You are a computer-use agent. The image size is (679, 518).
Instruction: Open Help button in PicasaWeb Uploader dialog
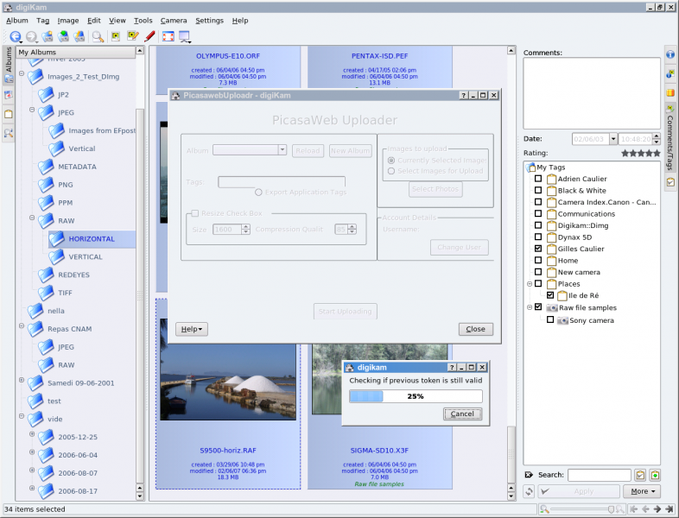(x=192, y=329)
